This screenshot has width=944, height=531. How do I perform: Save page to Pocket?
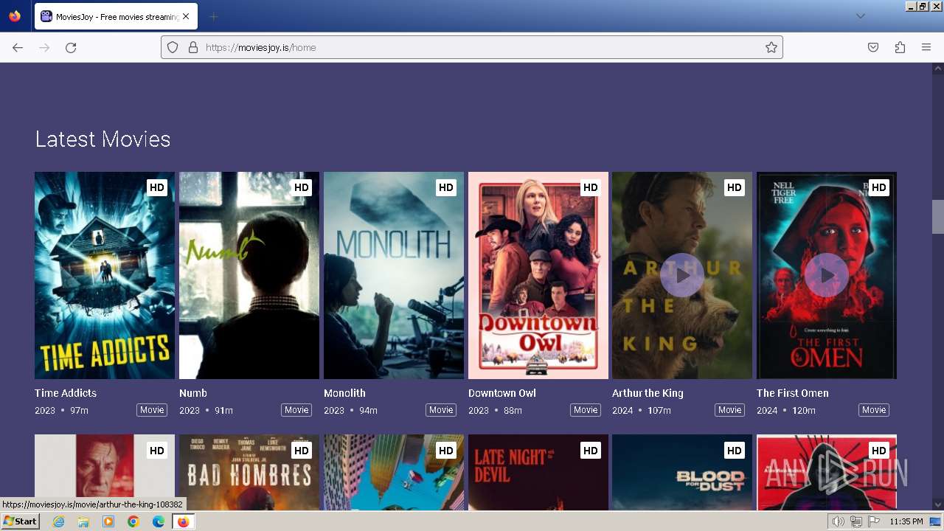(x=873, y=47)
